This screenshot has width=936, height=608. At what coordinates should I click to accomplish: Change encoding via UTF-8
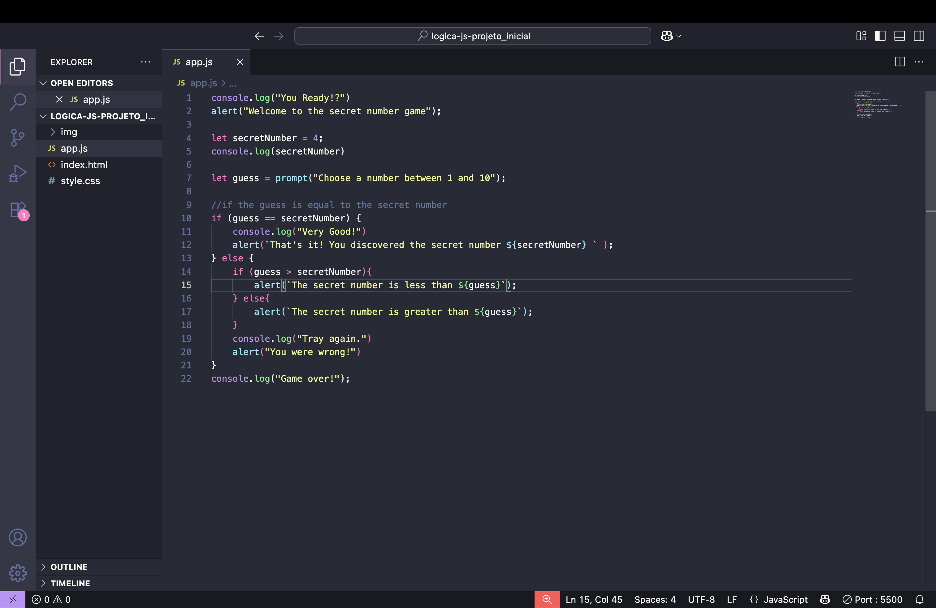[x=701, y=599]
